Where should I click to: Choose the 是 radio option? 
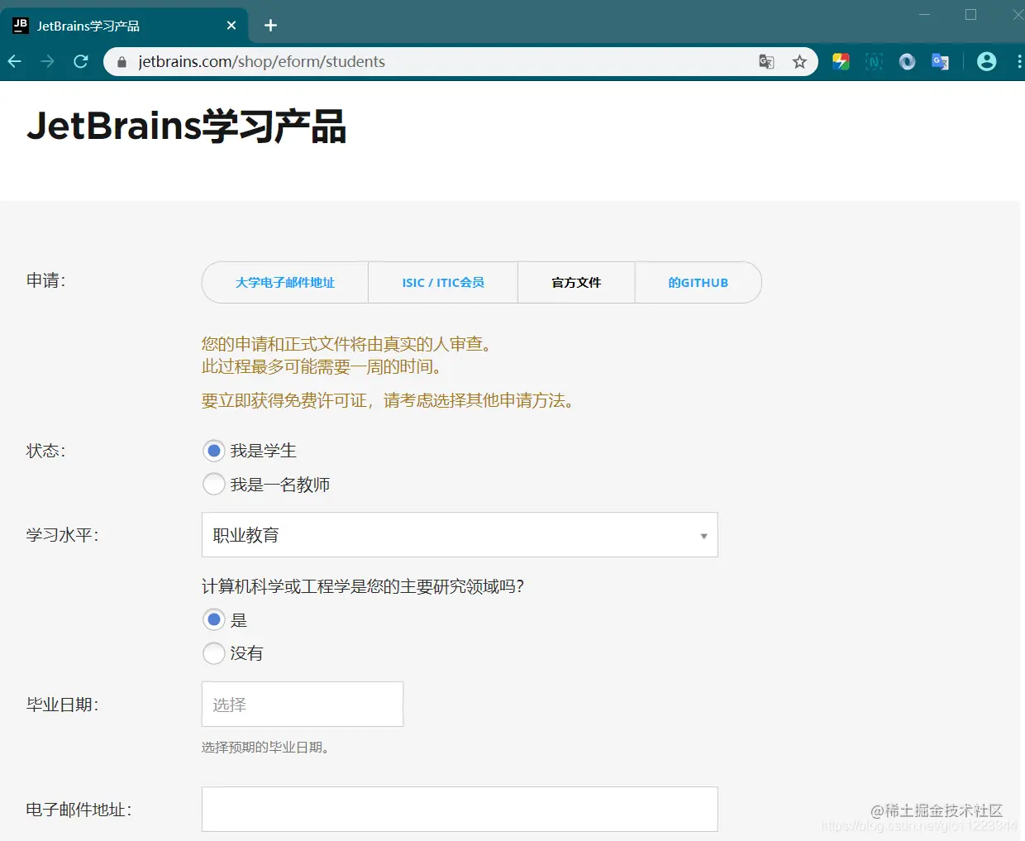(x=213, y=619)
